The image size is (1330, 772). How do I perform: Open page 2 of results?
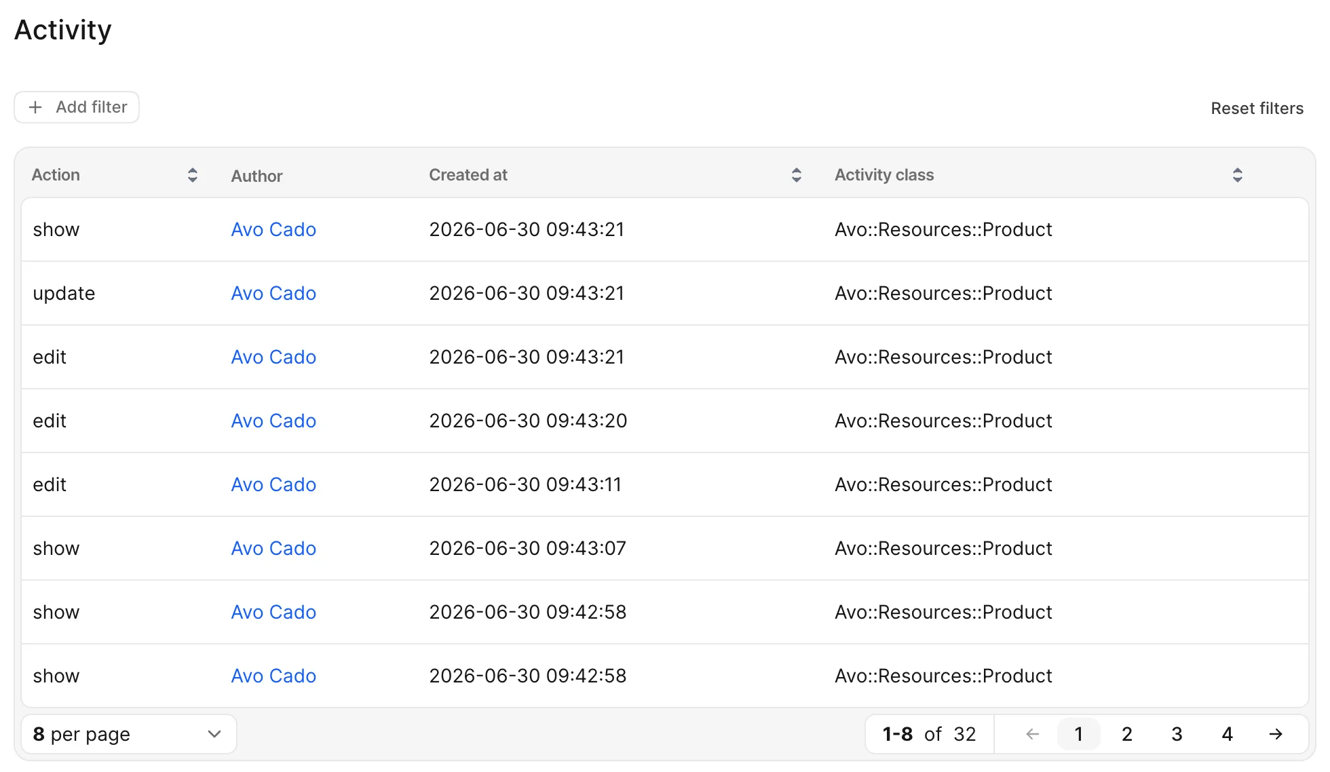pyautogui.click(x=1127, y=734)
